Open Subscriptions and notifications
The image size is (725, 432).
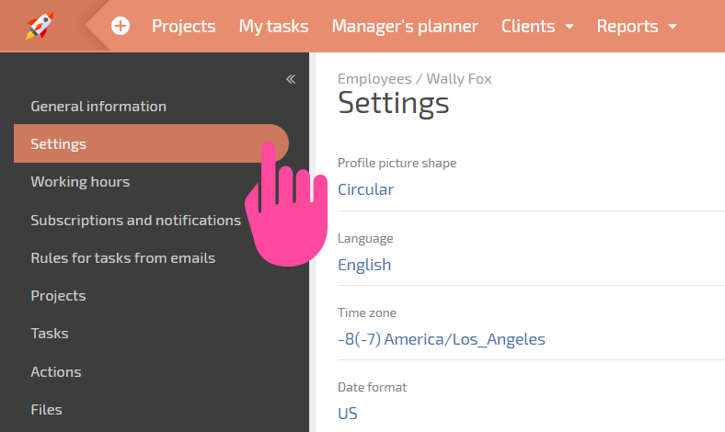point(135,220)
